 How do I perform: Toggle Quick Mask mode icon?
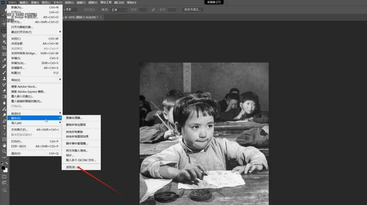(4, 177)
